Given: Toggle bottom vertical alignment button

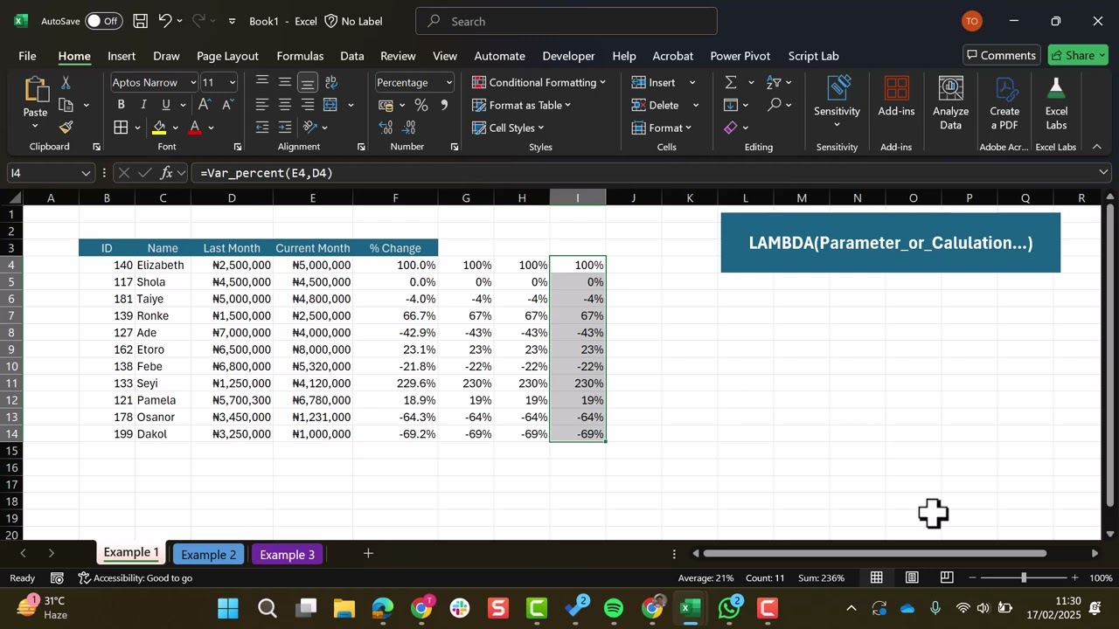Looking at the screenshot, I should click(x=308, y=82).
